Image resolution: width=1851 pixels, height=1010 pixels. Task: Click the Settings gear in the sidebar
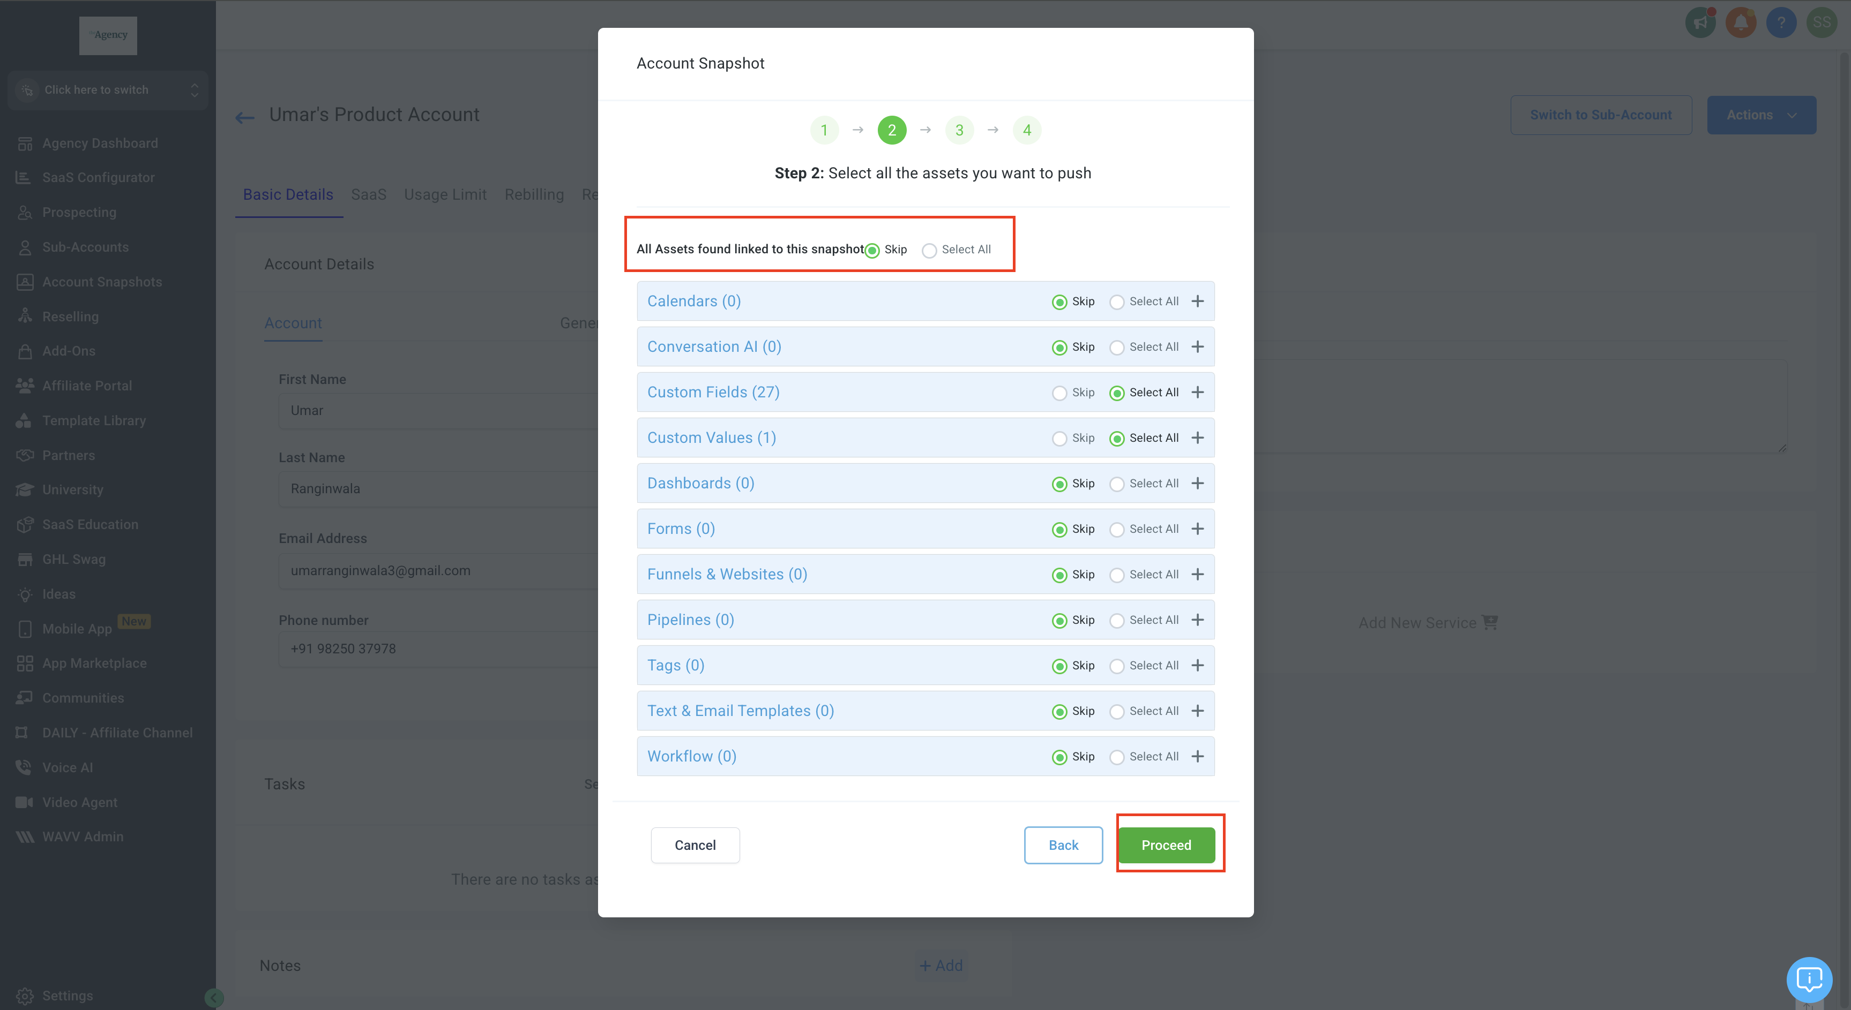coord(25,996)
